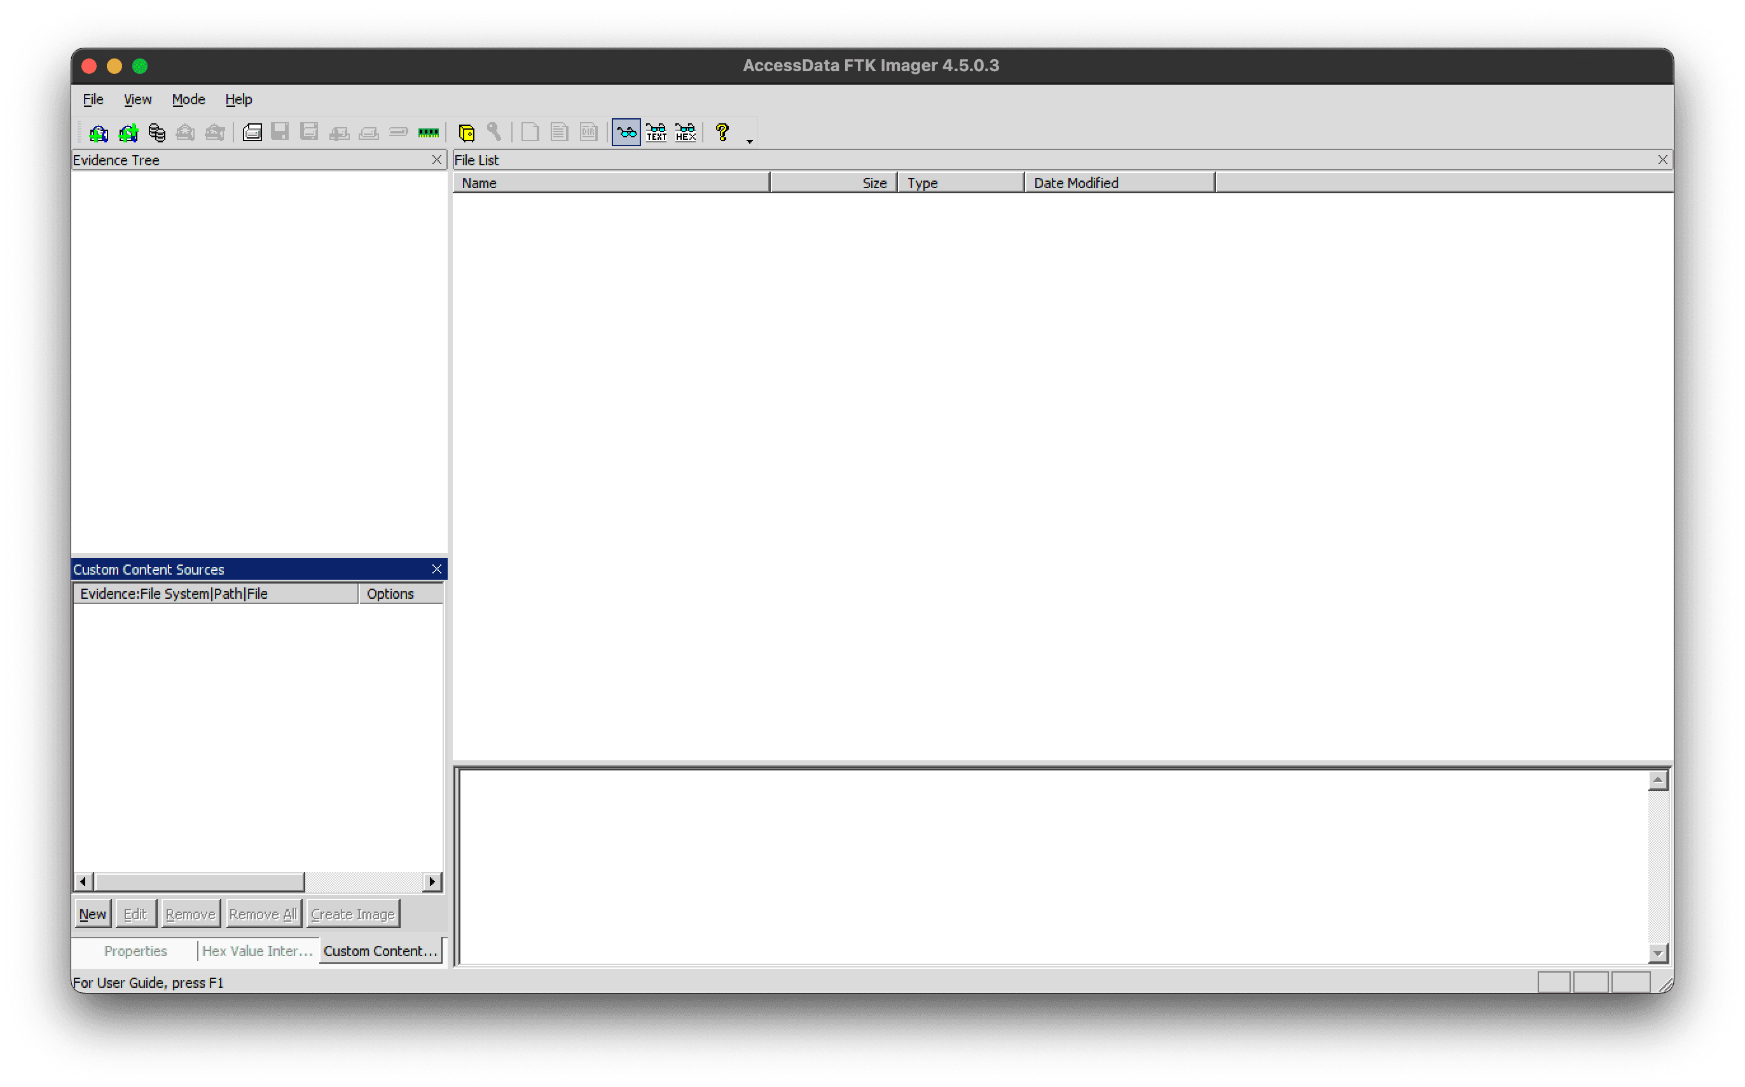
Task: Open Image Mounting from the toolbar
Action: tap(156, 132)
